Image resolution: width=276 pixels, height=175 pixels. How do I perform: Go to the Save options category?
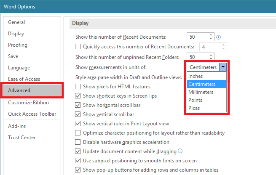coord(13,56)
